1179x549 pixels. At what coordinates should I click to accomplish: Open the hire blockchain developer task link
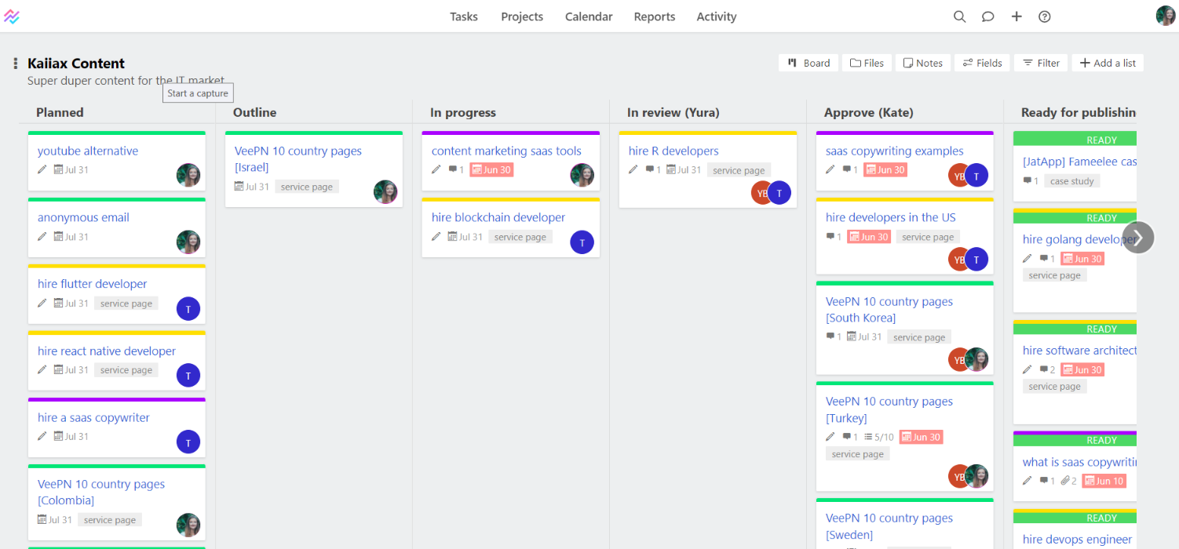pyautogui.click(x=498, y=217)
